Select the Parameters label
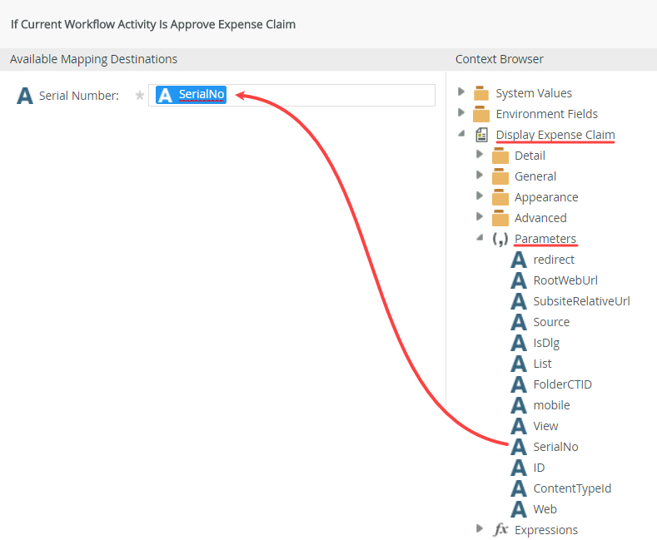The height and width of the screenshot is (540, 657). pyautogui.click(x=545, y=239)
